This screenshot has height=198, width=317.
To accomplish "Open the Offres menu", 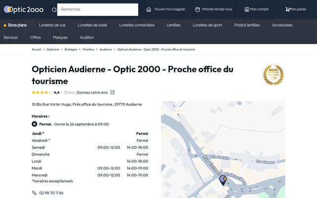I will [x=35, y=38].
